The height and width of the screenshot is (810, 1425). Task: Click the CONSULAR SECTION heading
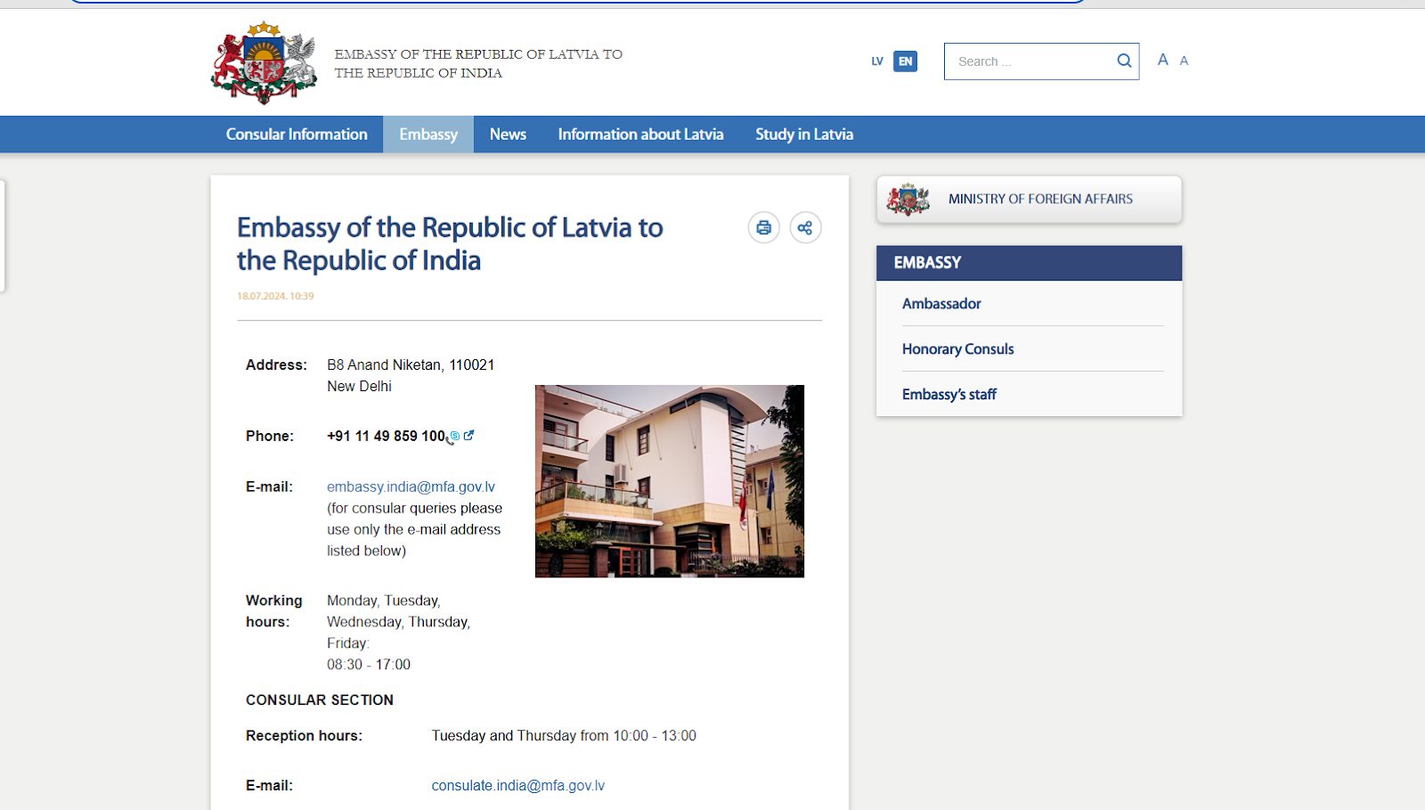click(x=320, y=700)
